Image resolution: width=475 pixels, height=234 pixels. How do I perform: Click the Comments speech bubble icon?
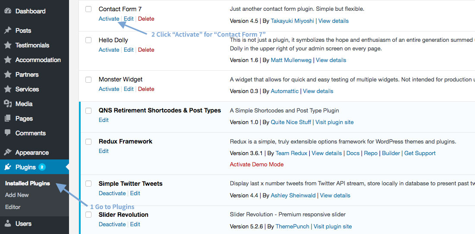pyautogui.click(x=8, y=133)
